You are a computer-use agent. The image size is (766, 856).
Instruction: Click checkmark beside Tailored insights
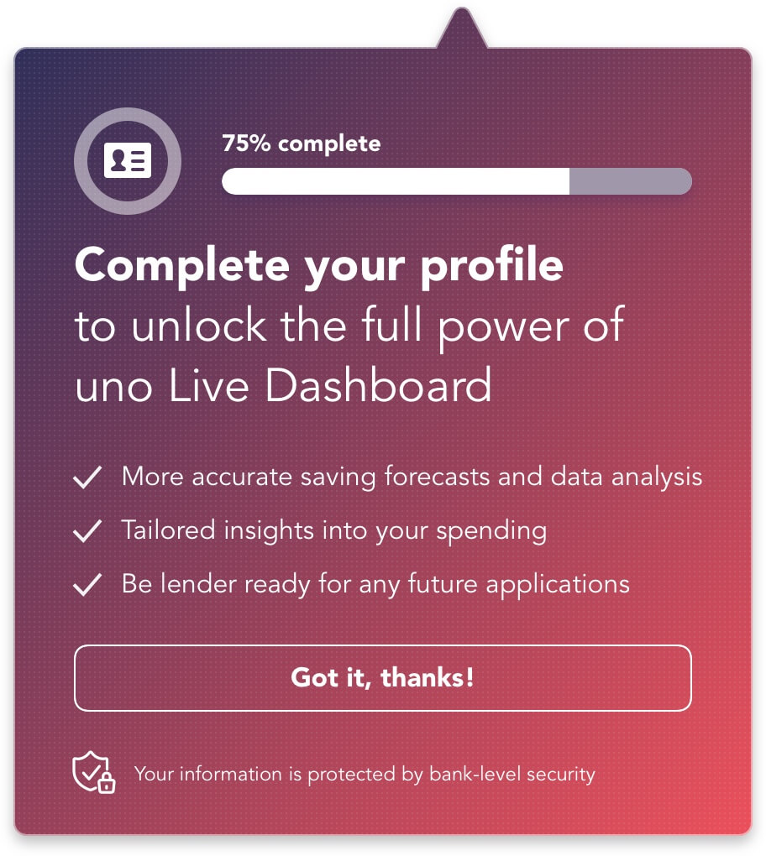(87, 530)
